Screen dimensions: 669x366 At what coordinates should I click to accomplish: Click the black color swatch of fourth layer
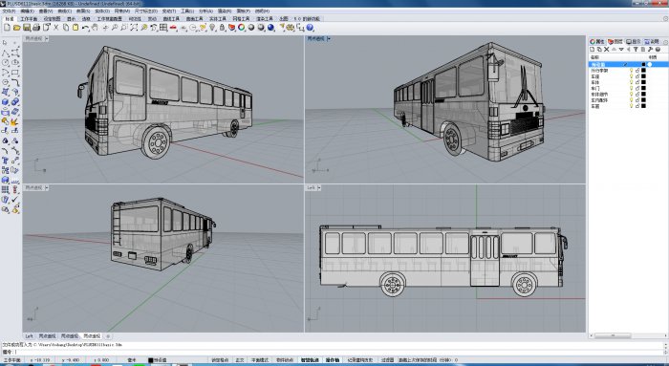[643, 82]
